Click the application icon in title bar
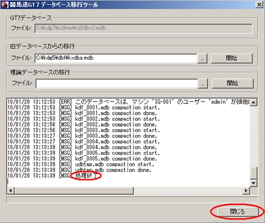This screenshot has width=265, height=223. (5, 5)
